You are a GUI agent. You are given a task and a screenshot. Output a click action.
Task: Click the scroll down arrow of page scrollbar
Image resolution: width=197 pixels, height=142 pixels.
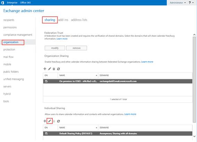click(x=194, y=136)
